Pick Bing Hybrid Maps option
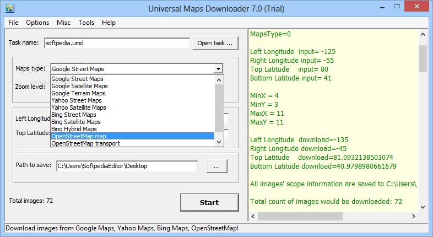This screenshot has height=237, width=433. (132, 130)
